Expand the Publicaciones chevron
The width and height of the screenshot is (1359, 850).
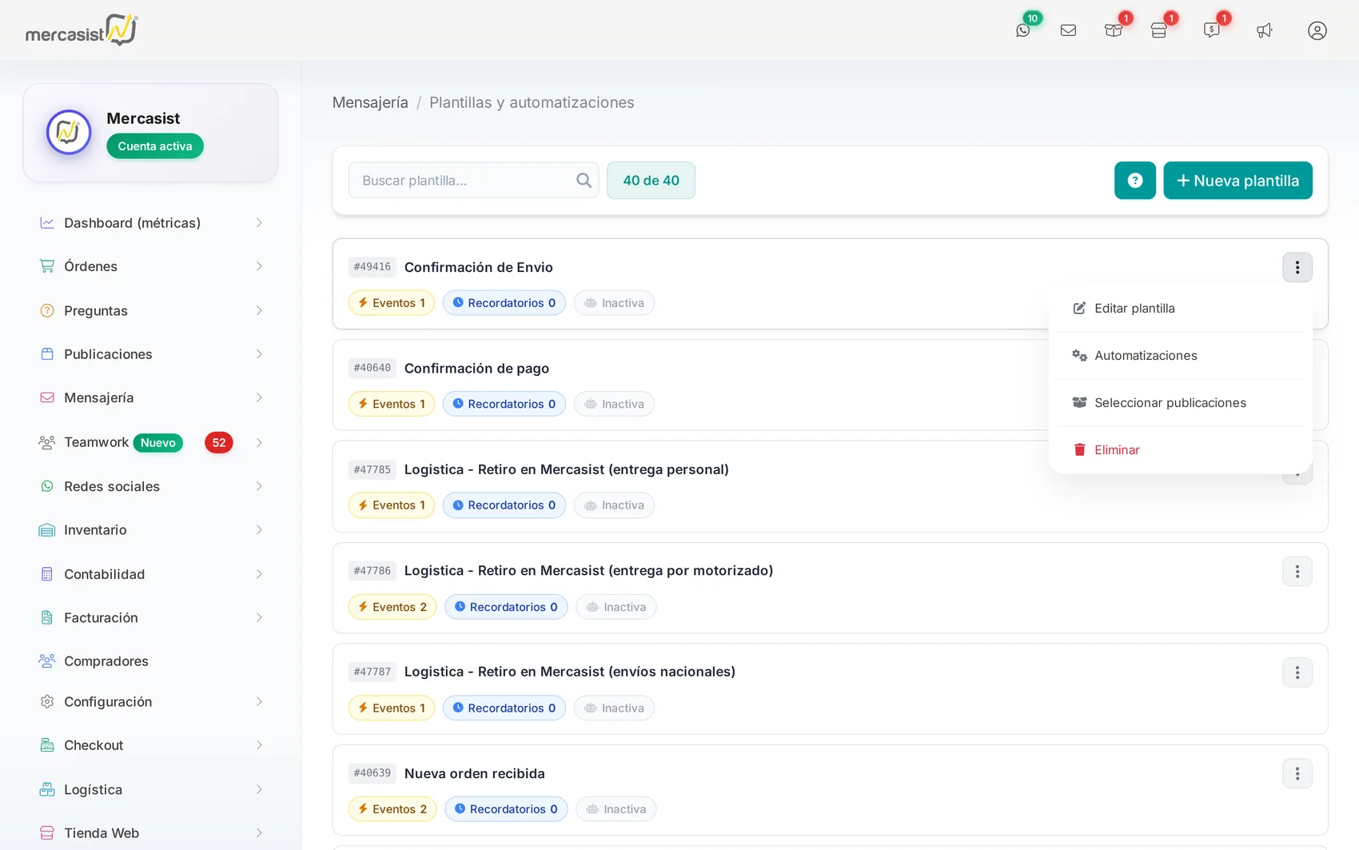point(259,354)
